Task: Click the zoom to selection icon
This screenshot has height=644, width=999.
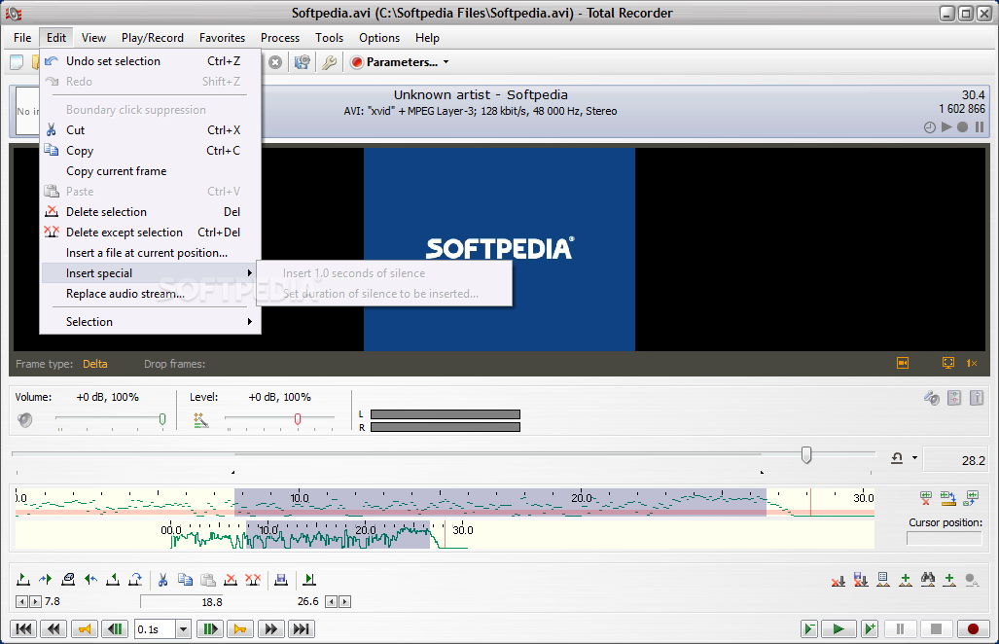Action: (x=971, y=497)
